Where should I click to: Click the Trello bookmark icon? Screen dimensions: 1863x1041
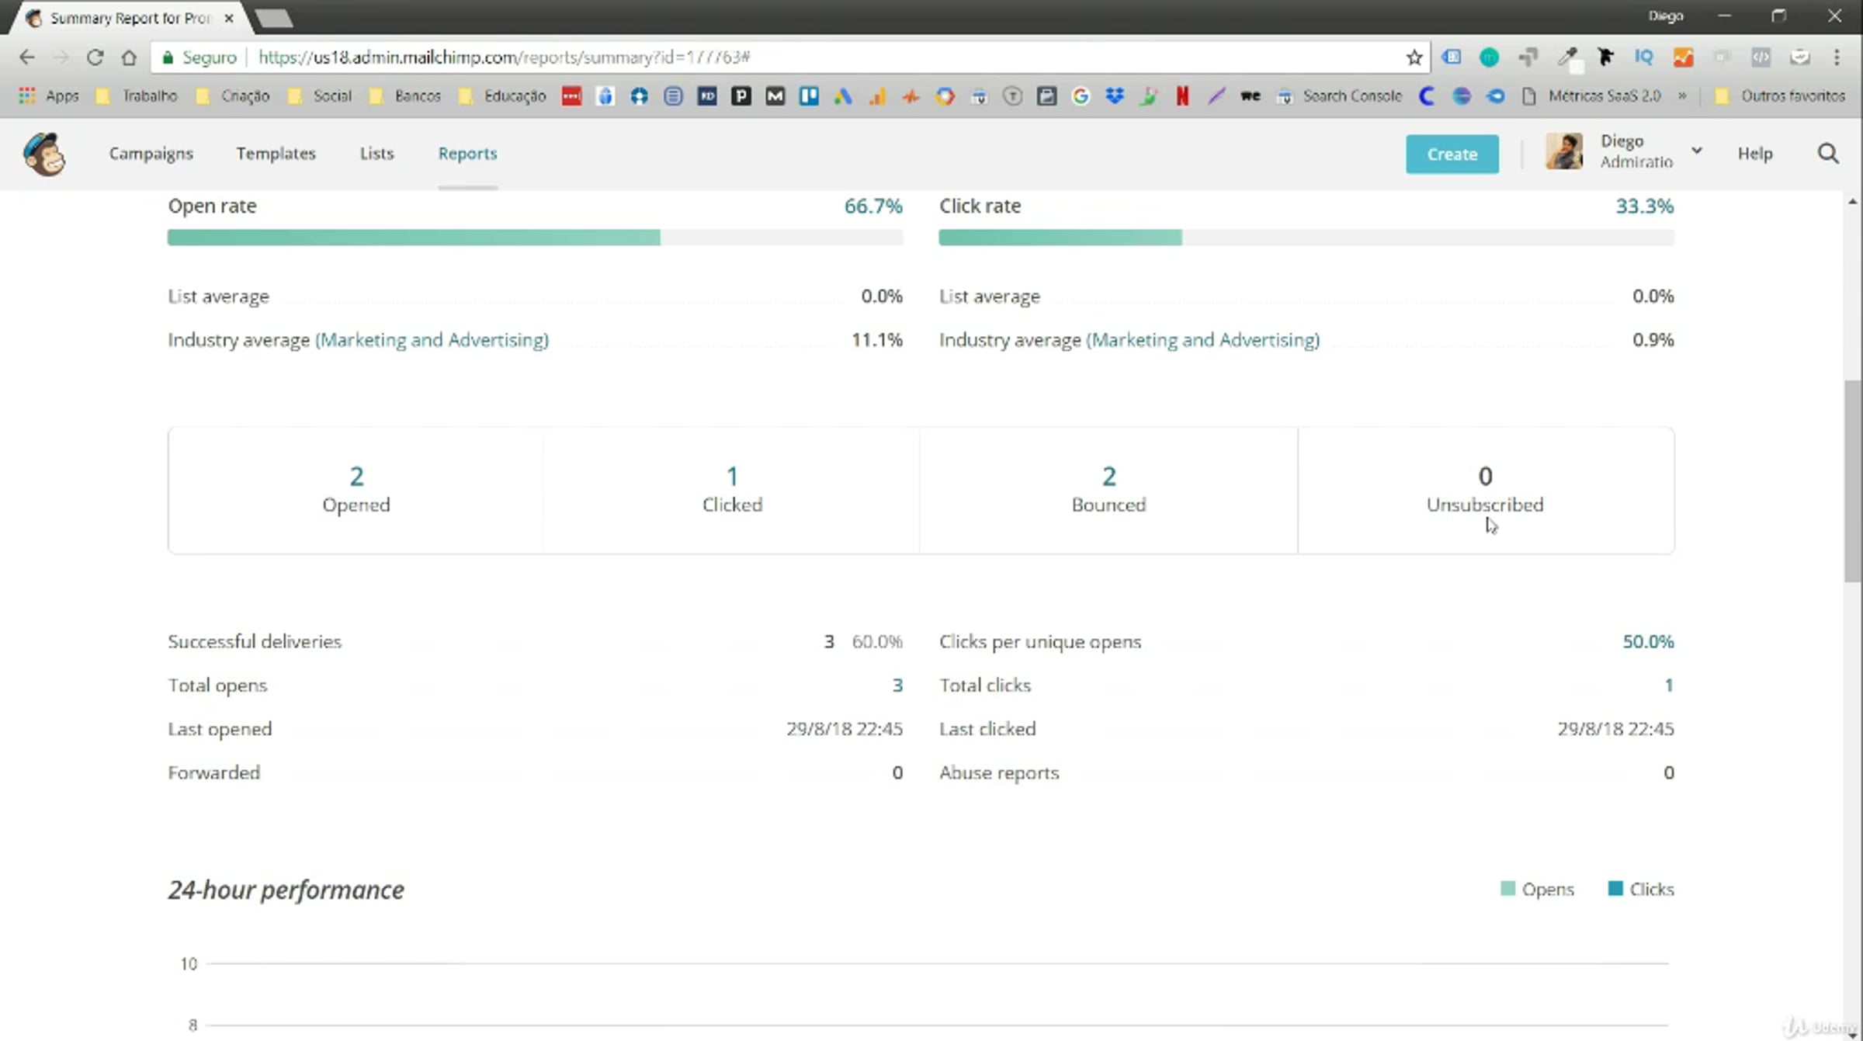click(x=809, y=96)
